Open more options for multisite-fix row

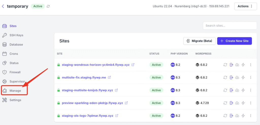tap(251, 77)
